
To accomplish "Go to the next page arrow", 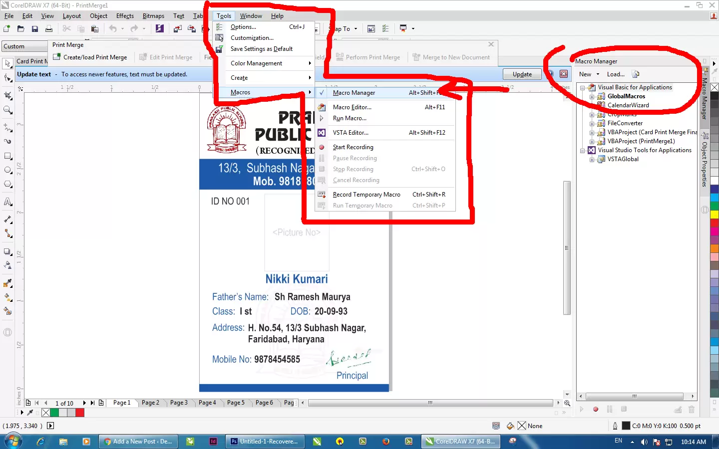I will (84, 403).
